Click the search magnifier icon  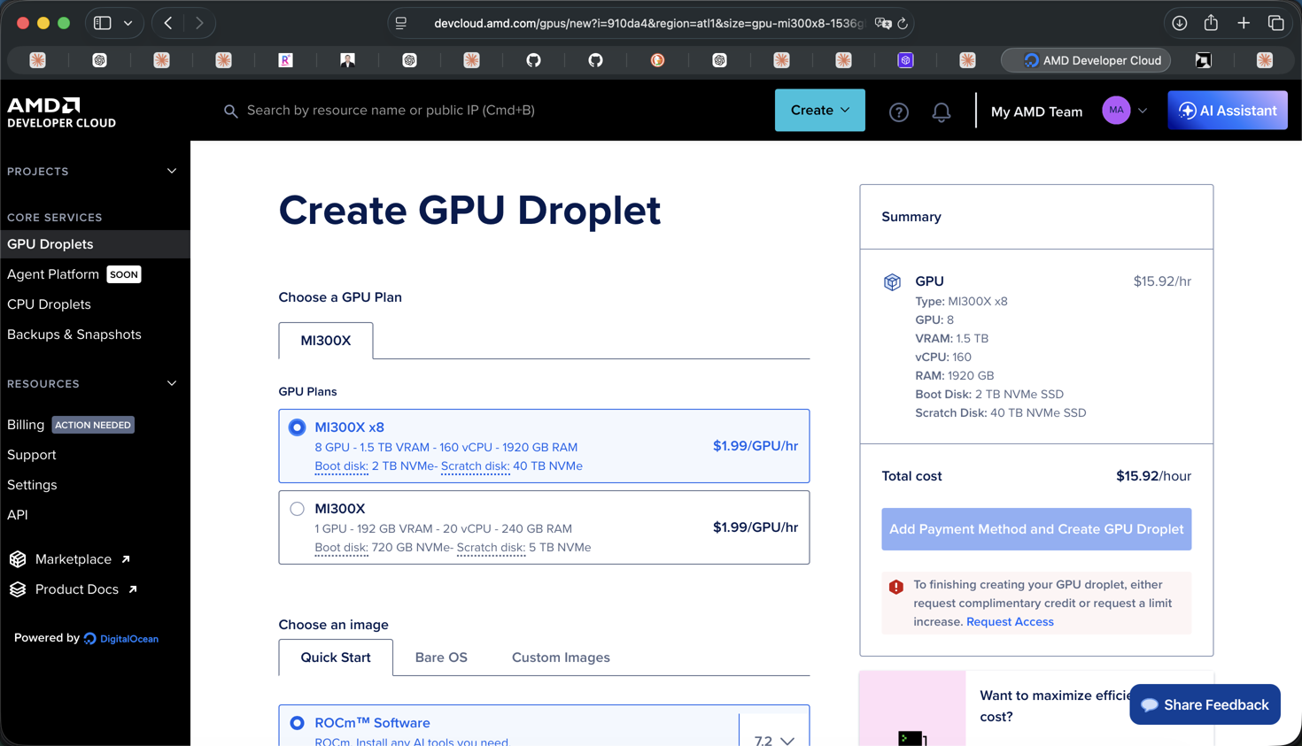point(230,112)
